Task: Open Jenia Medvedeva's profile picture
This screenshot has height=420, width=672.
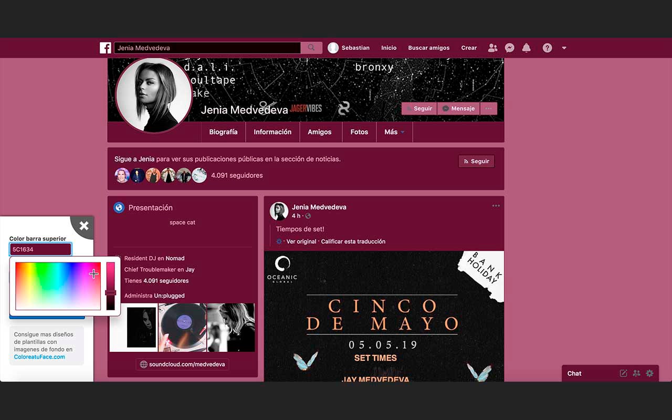Action: (x=154, y=96)
